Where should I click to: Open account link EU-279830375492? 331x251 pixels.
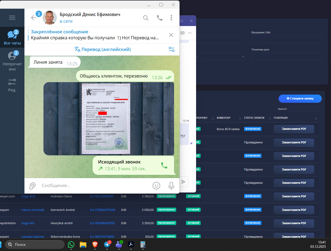point(103,210)
